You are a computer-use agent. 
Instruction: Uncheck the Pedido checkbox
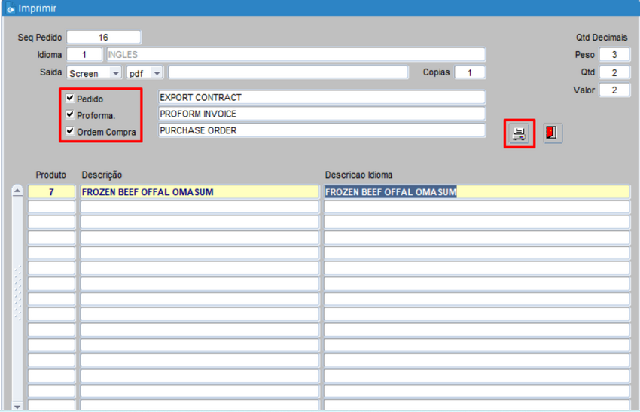70,99
